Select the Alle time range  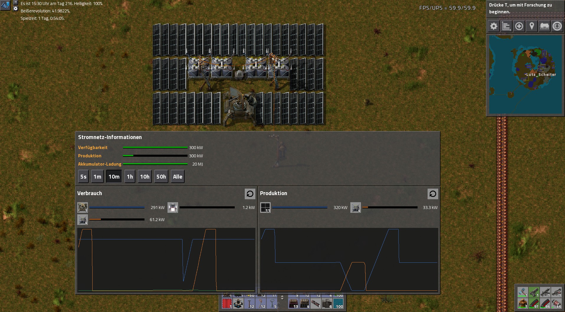tap(178, 177)
